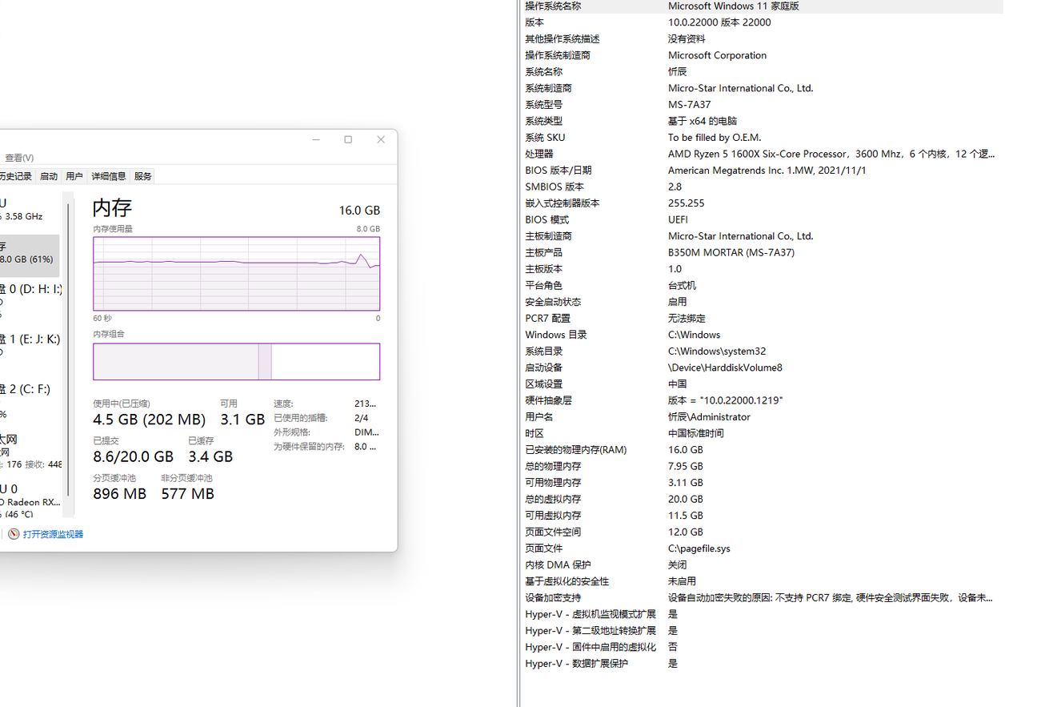Switch to the 详细信息 tab
Screen dimensions: 1037x707
[x=109, y=176]
